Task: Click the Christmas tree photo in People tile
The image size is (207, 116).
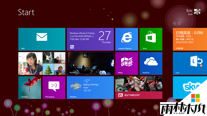Action: click(x=48, y=69)
